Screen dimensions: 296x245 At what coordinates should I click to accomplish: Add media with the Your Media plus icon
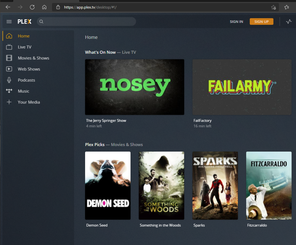tap(9, 102)
